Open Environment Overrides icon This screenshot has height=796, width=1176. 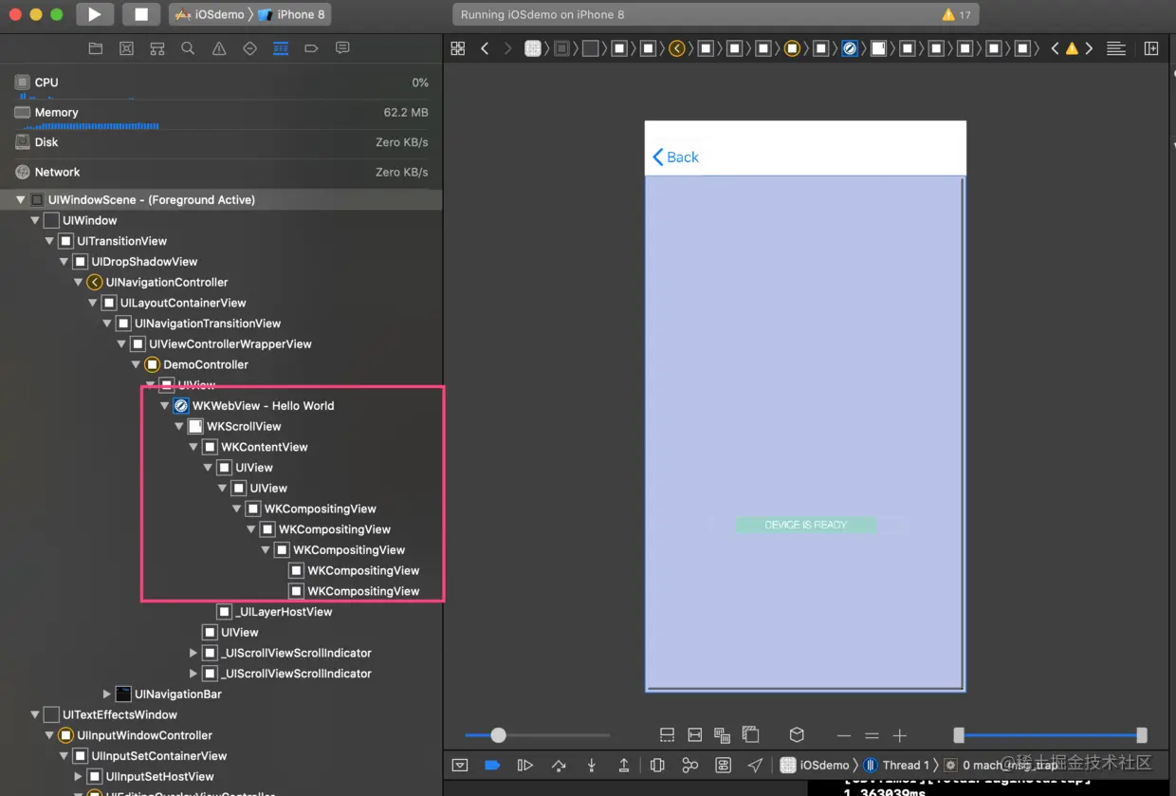click(724, 765)
